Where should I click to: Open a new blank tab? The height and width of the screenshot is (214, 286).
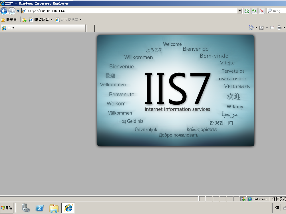[90, 28]
